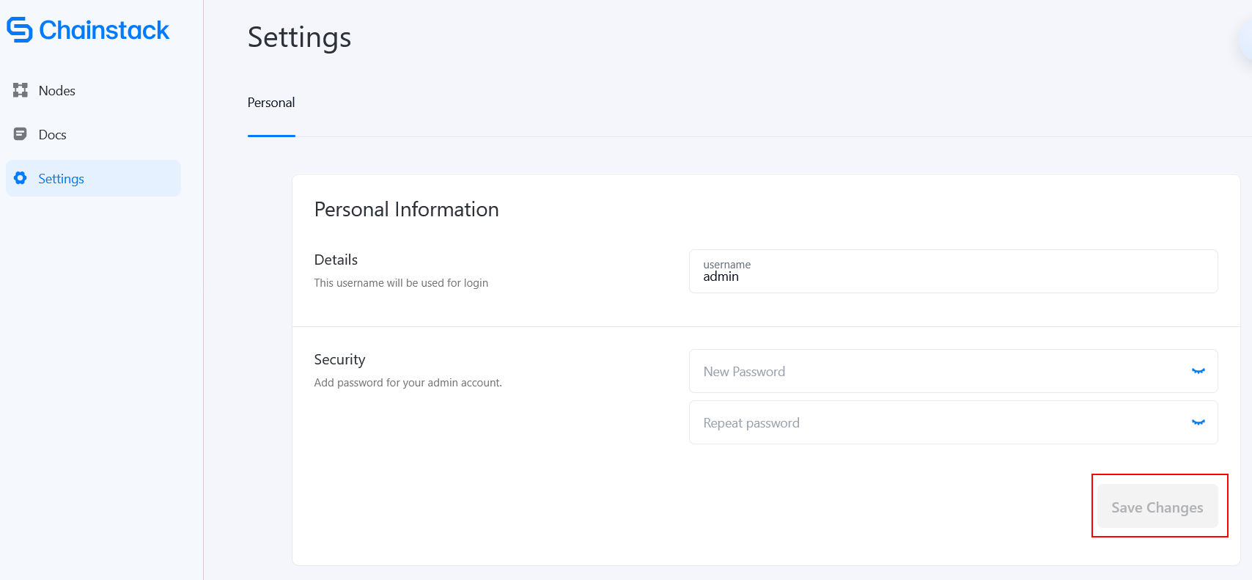Screen dimensions: 1252x580
Task: Click the Chainstack logo icon
Action: point(20,30)
